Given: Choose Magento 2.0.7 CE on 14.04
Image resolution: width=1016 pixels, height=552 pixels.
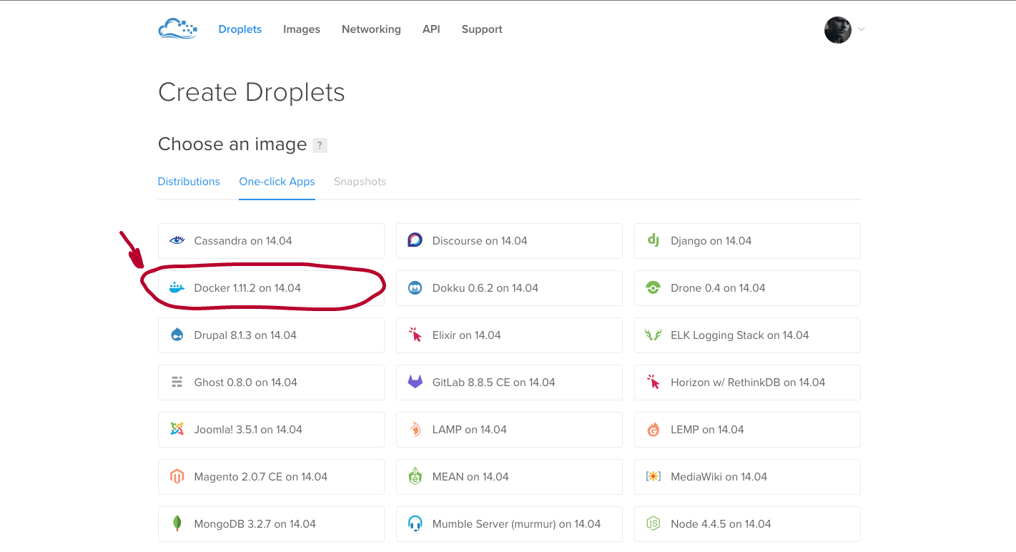Looking at the screenshot, I should click(x=271, y=477).
